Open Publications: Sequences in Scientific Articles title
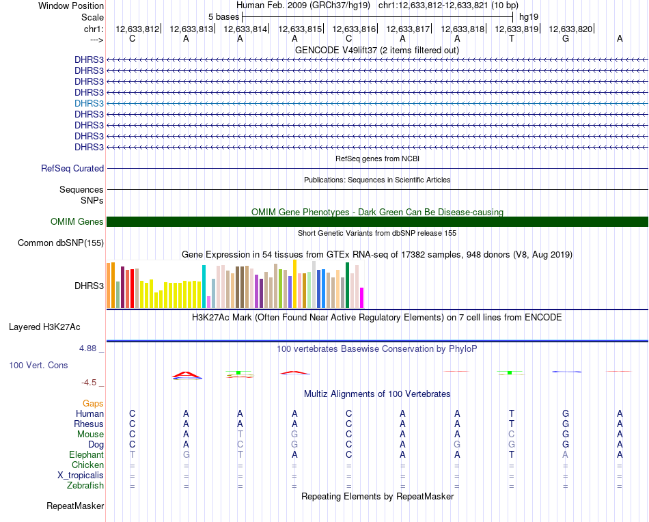The width and height of the screenshot is (649, 522). 377,180
